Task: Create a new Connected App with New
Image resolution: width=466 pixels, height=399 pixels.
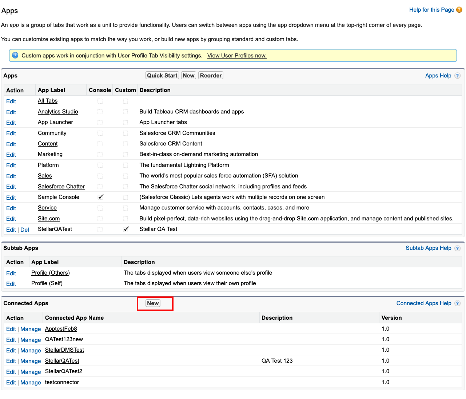Action: point(153,303)
